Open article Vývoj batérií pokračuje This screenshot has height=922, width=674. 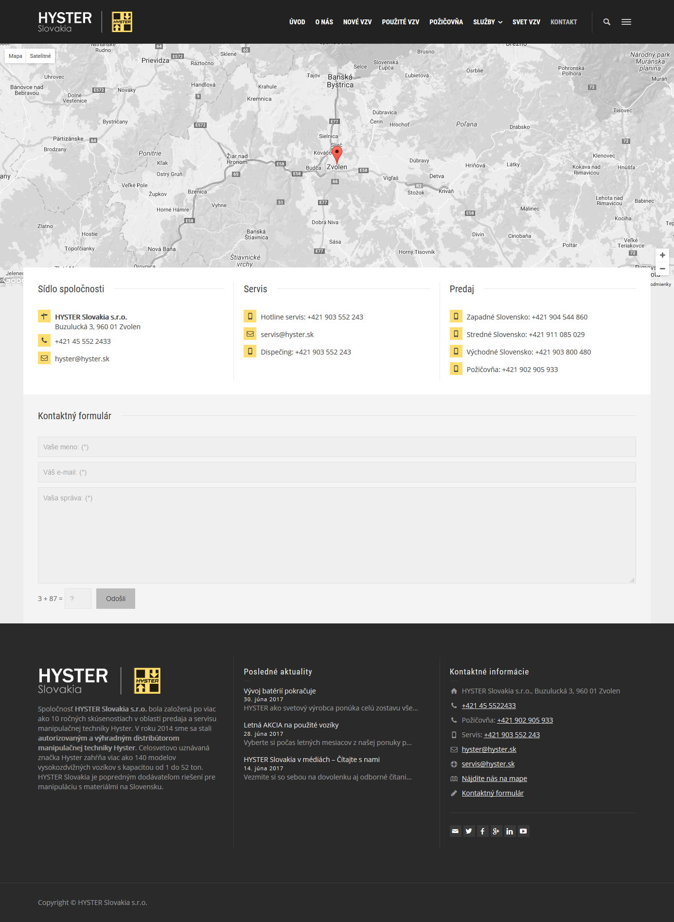coord(280,691)
